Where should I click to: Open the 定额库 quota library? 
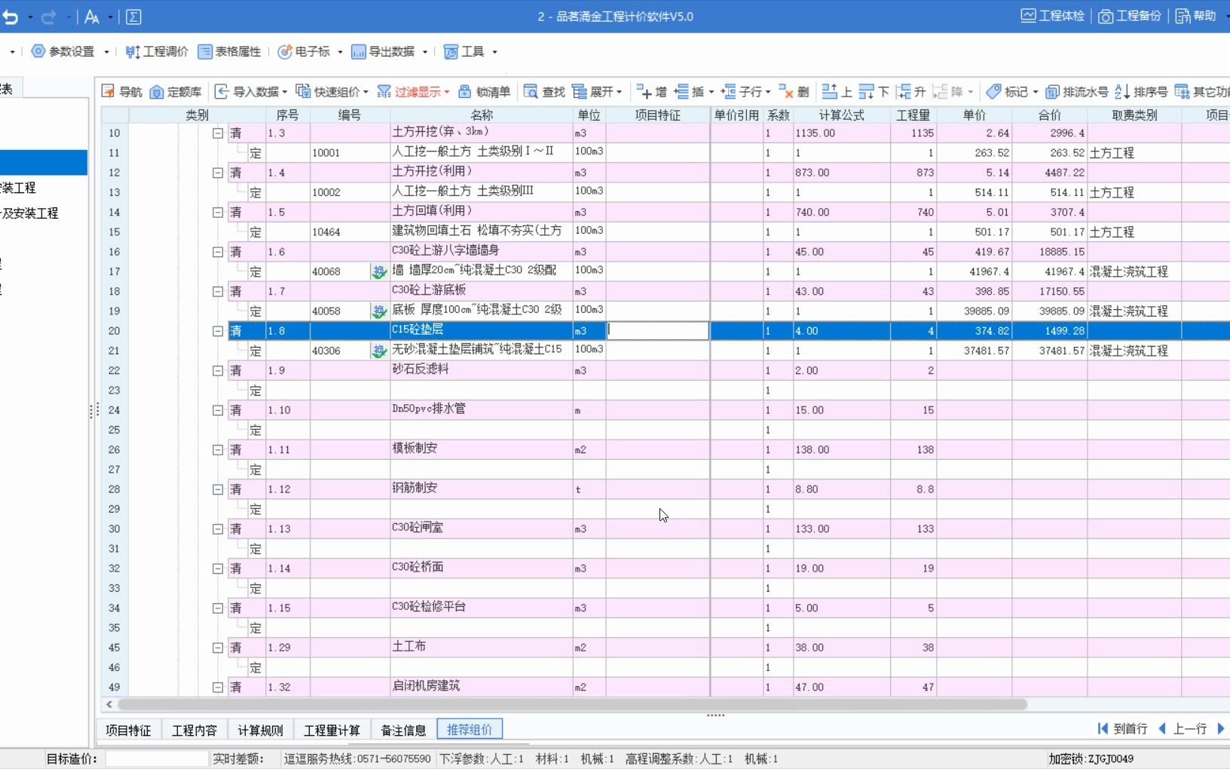click(x=176, y=91)
